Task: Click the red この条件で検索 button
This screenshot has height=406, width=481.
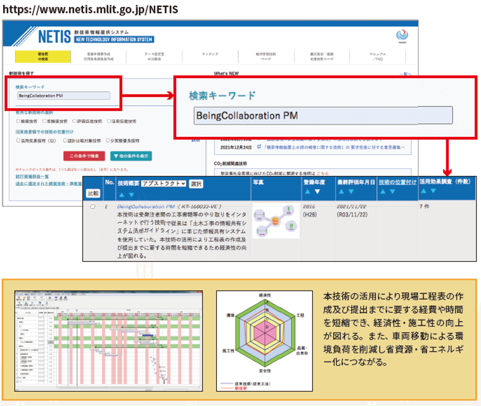Action: (x=84, y=156)
